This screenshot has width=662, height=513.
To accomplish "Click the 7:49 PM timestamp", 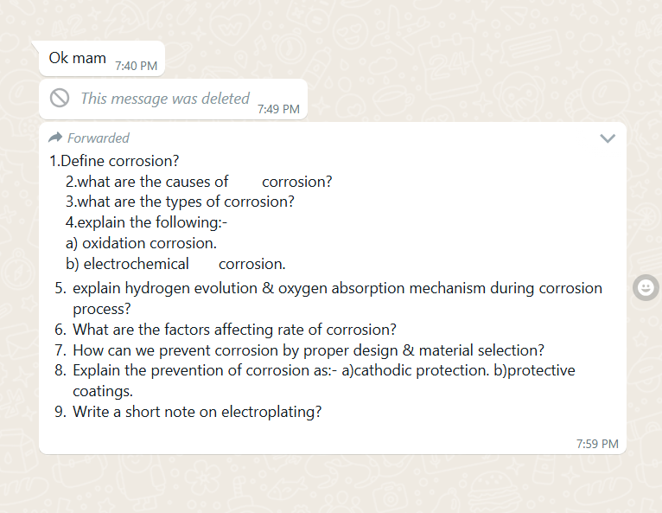I will click(x=278, y=109).
